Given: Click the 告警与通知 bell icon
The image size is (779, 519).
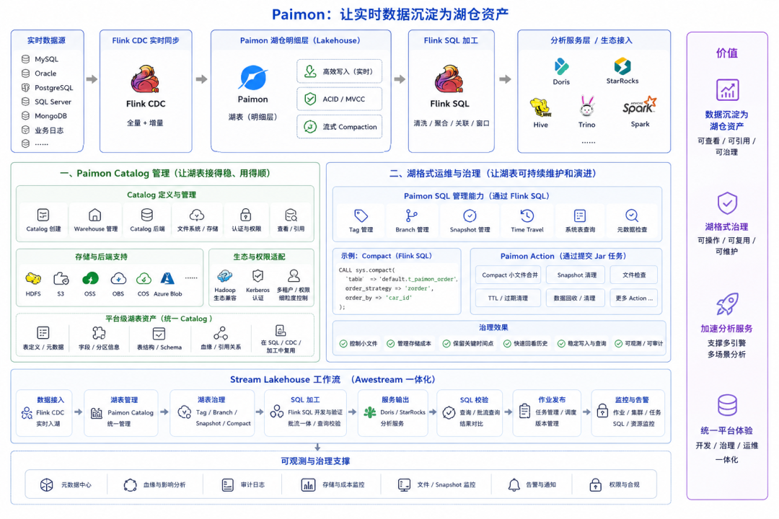Looking at the screenshot, I should pyautogui.click(x=514, y=484).
